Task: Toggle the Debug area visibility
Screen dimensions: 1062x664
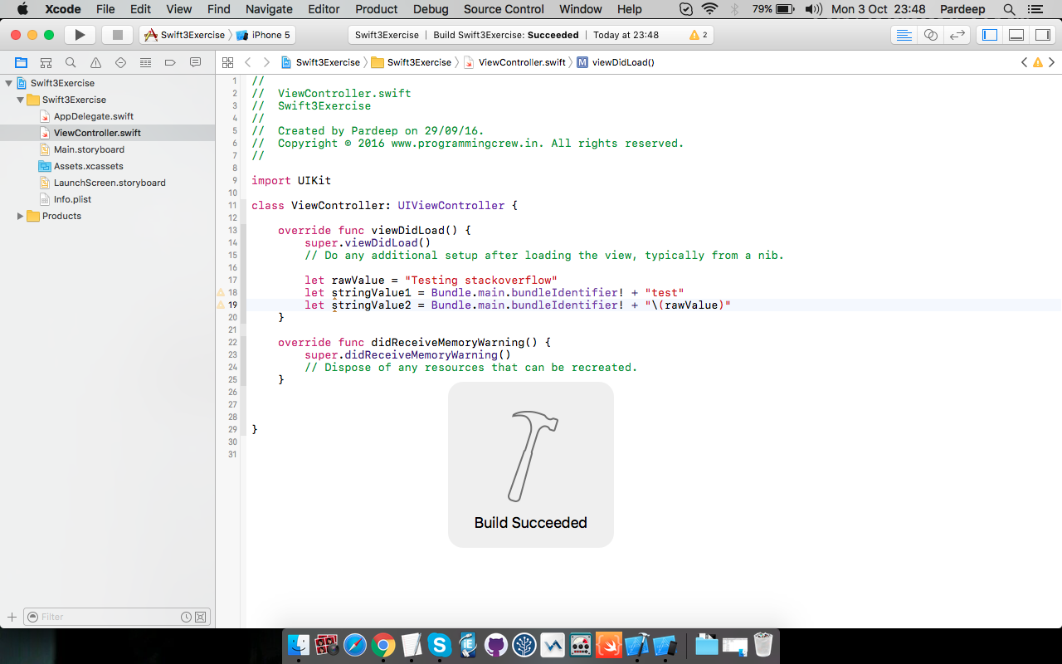Action: coord(1016,35)
